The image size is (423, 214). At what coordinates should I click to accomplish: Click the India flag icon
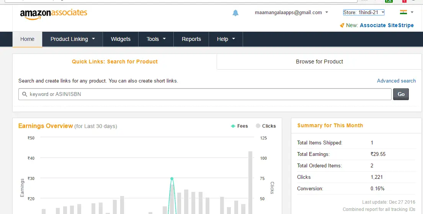(x=403, y=12)
